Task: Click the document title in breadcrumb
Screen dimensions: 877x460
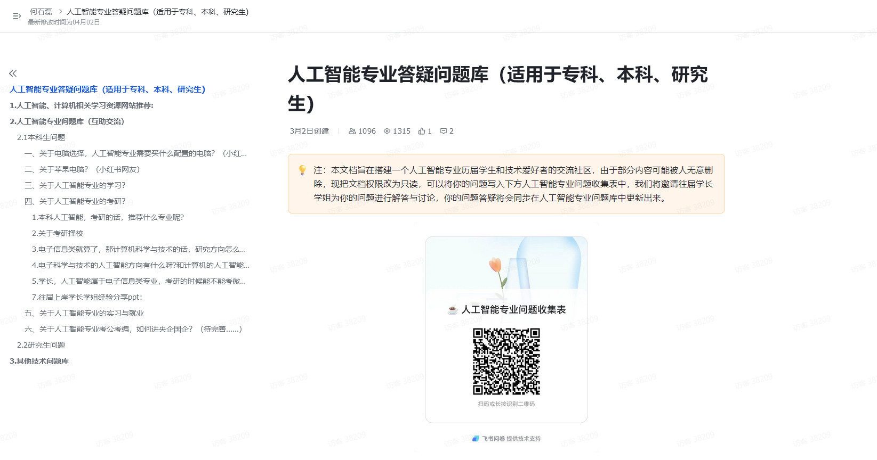Action: point(157,12)
